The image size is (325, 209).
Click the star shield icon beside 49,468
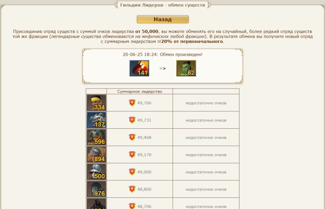tap(132, 137)
